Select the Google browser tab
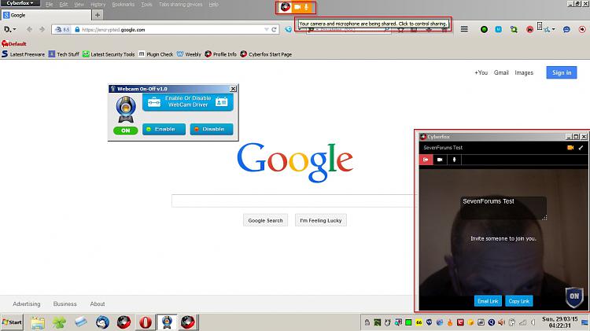This screenshot has width=590, height=331. tap(46, 15)
